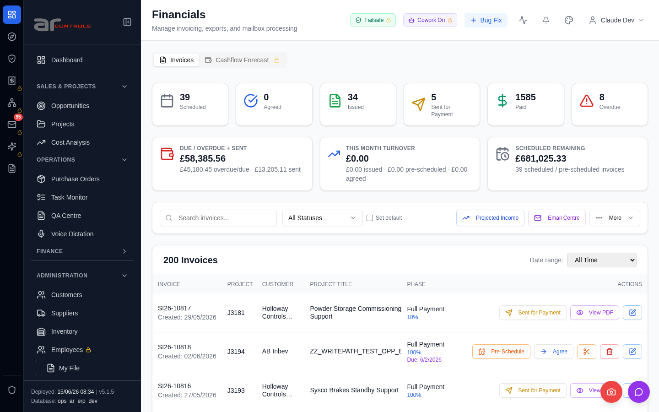Tick the Set default checkbox
Screen dimensions: 659x412
(370, 218)
